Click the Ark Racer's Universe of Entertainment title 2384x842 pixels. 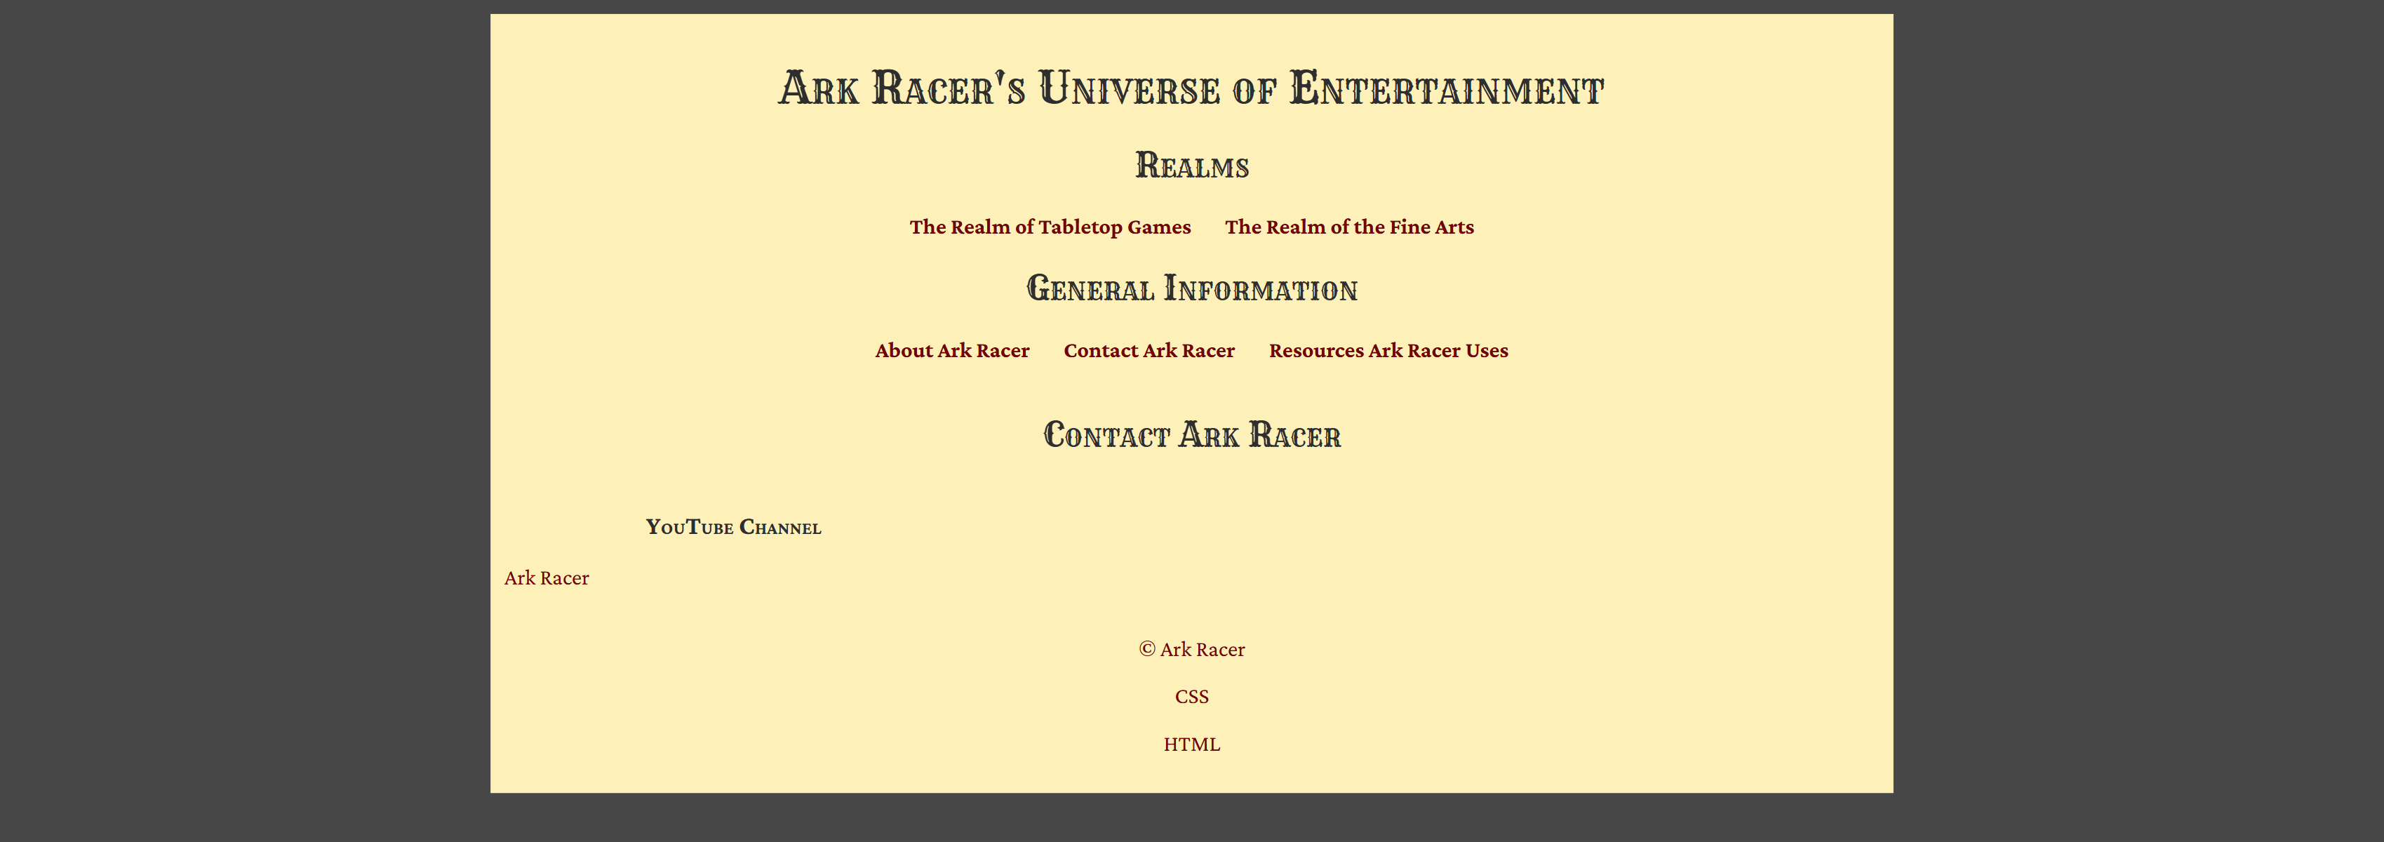tap(1192, 89)
